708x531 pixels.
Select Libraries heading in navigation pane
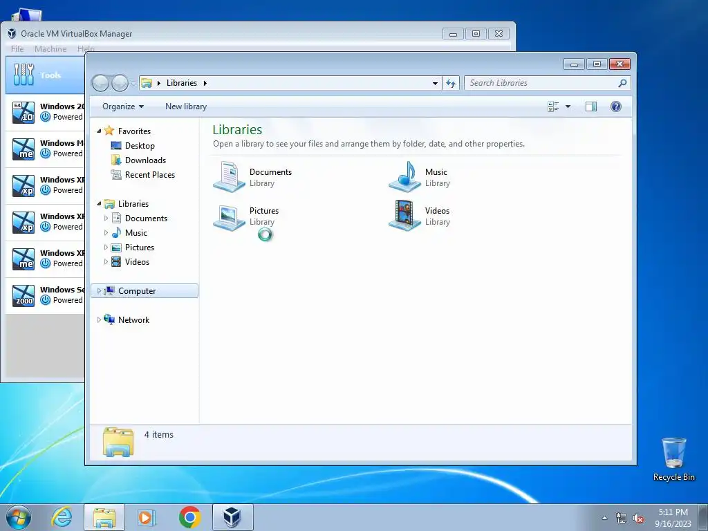click(126, 204)
